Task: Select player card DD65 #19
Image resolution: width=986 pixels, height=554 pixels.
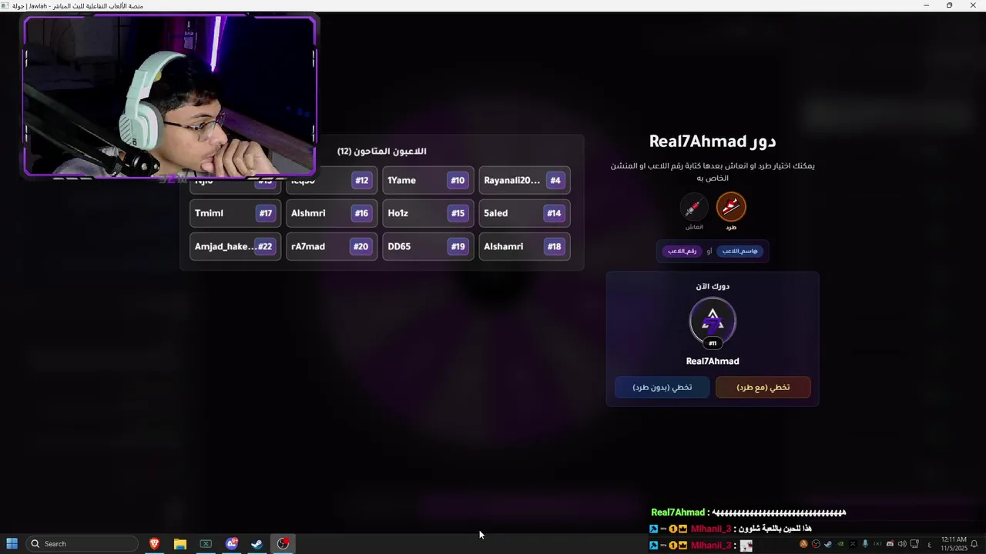Action: [x=428, y=246]
